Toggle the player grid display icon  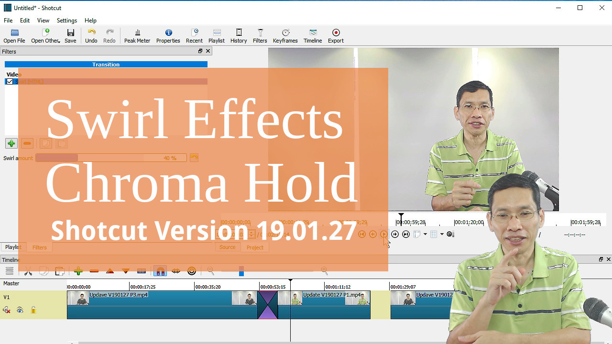434,234
